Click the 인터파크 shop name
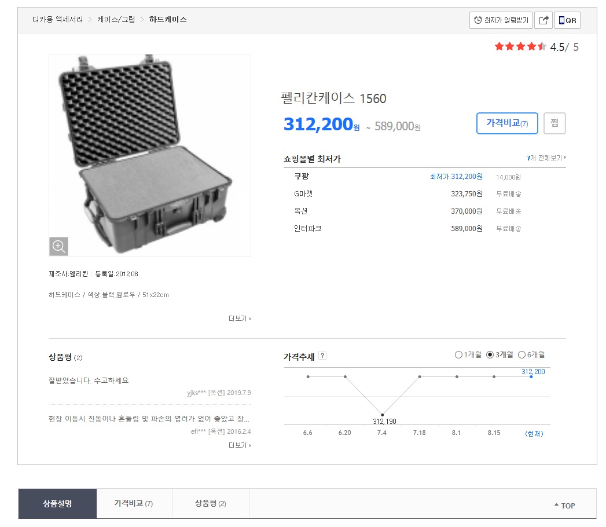606x527 pixels. [x=308, y=229]
